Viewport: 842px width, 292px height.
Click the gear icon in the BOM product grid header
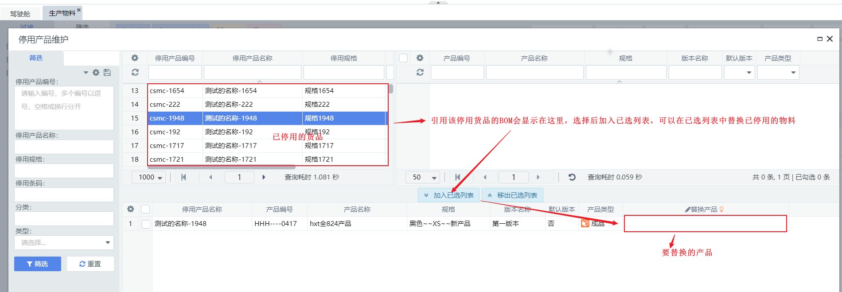[x=420, y=58]
